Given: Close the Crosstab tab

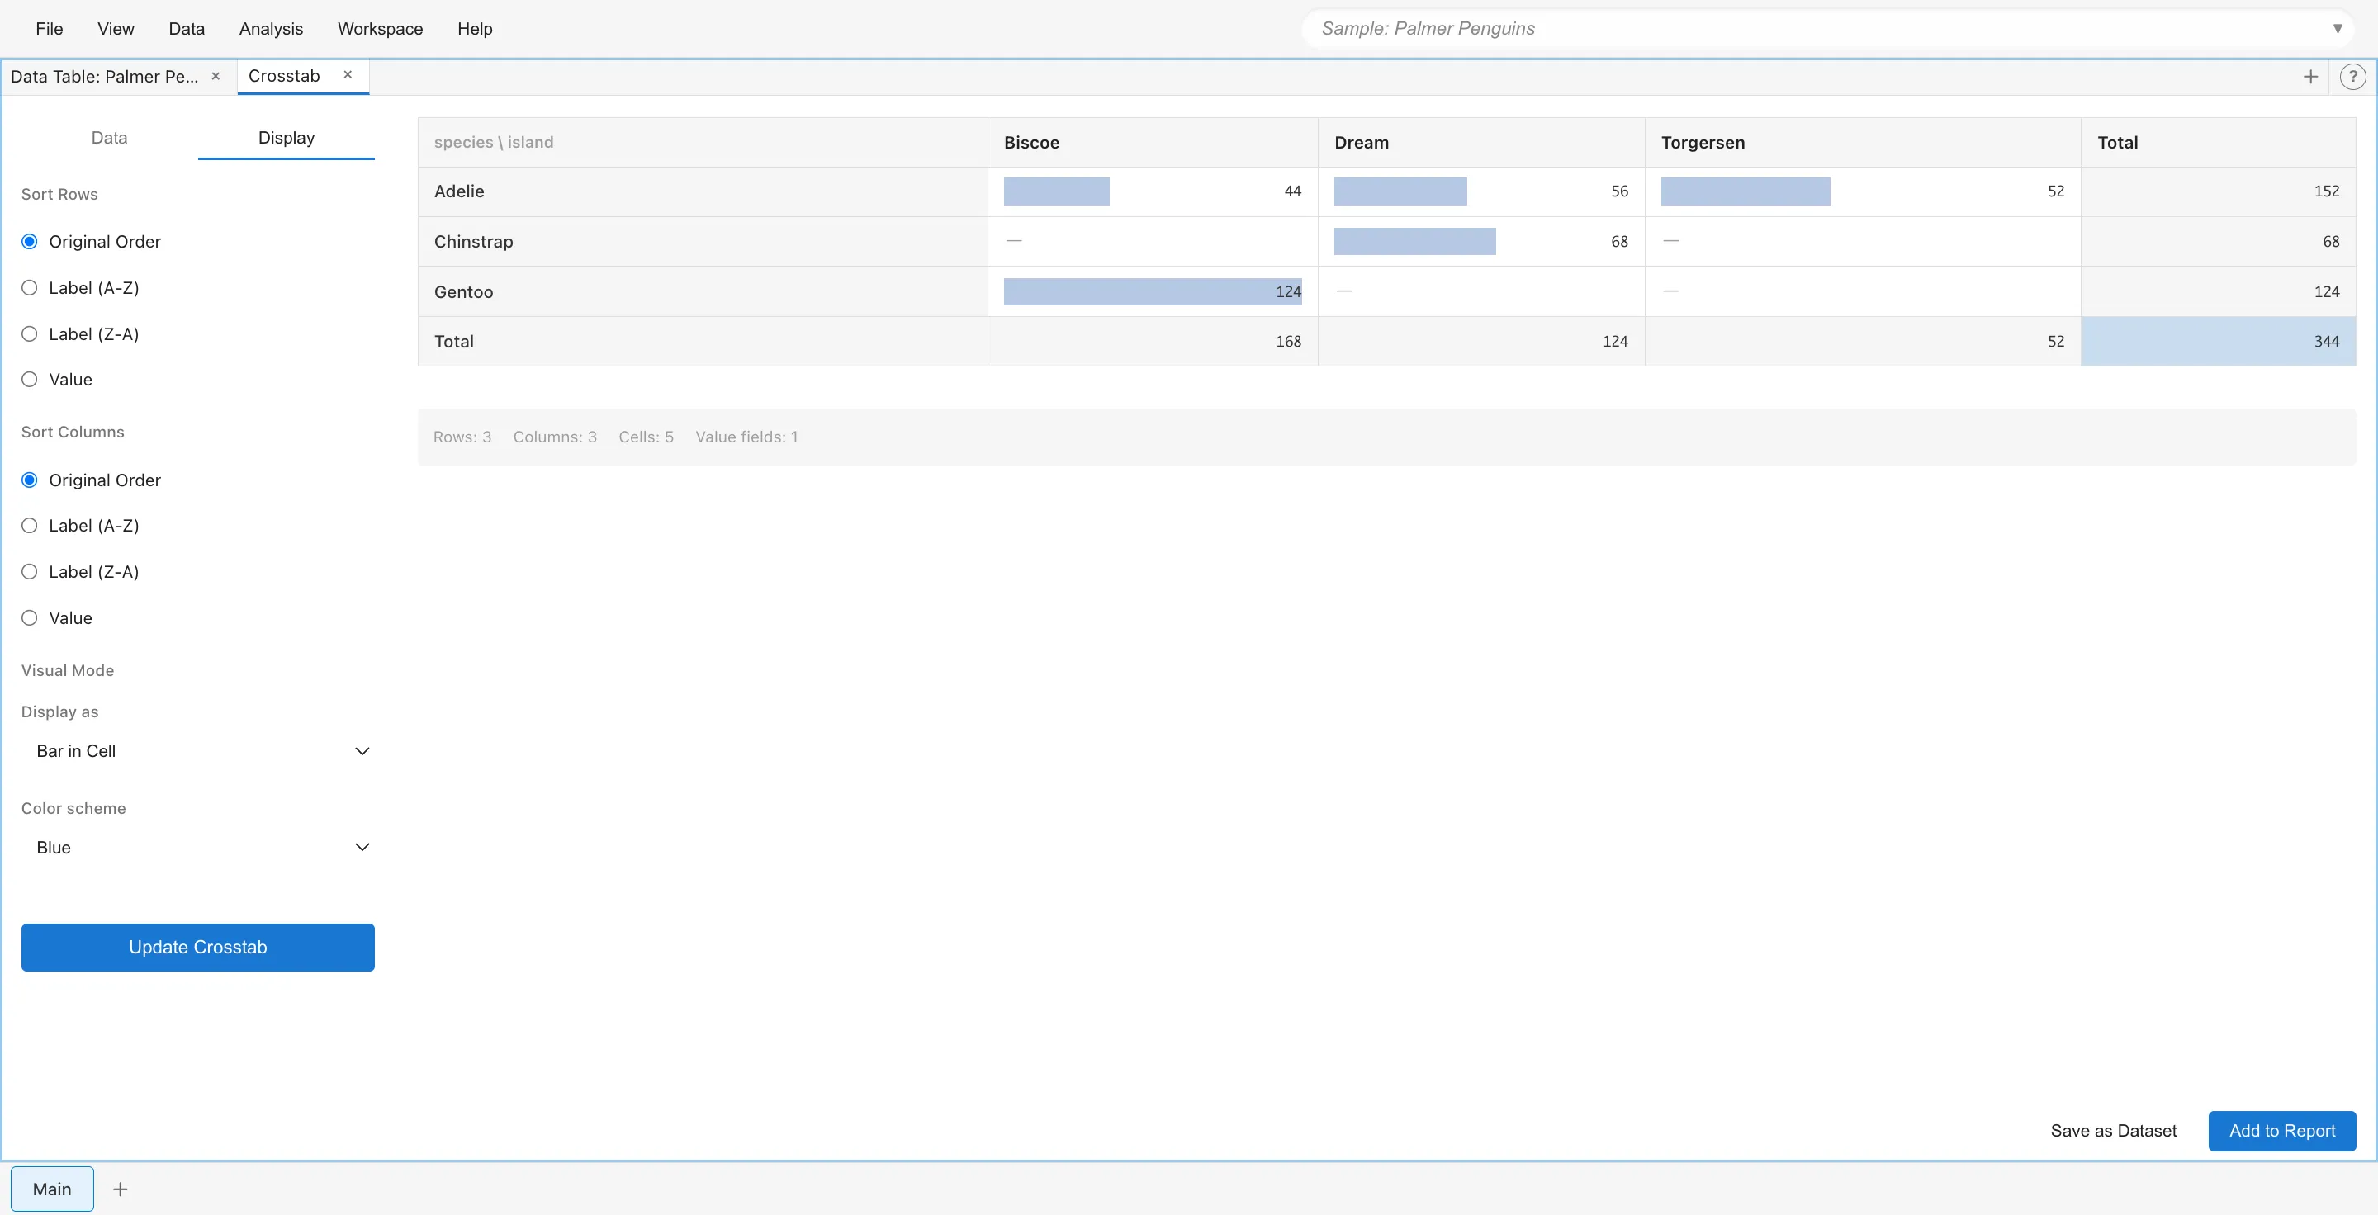Looking at the screenshot, I should [x=348, y=75].
